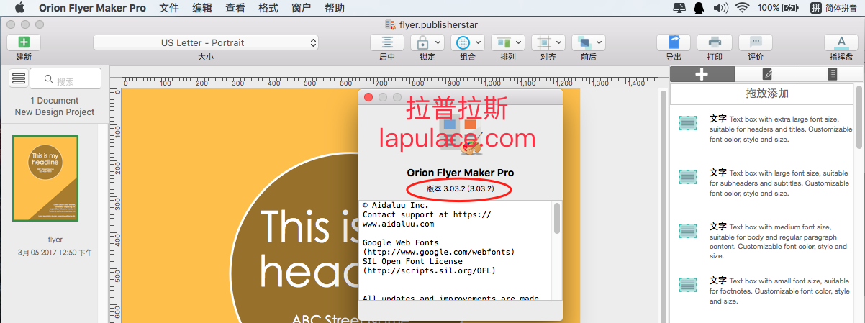
Task: Click the About dialog text scrollbar
Action: tap(557, 219)
